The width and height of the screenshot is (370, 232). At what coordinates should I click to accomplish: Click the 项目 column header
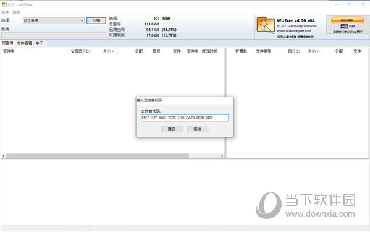click(156, 51)
